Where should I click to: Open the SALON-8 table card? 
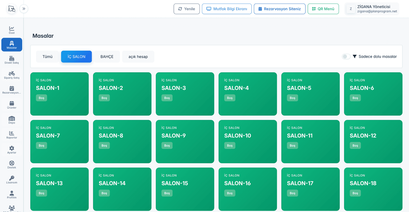122,142
